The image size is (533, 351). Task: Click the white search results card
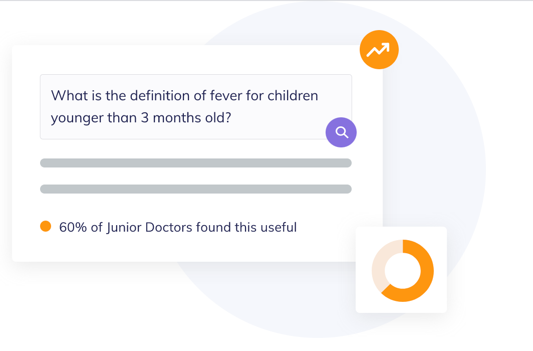pyautogui.click(x=197, y=153)
